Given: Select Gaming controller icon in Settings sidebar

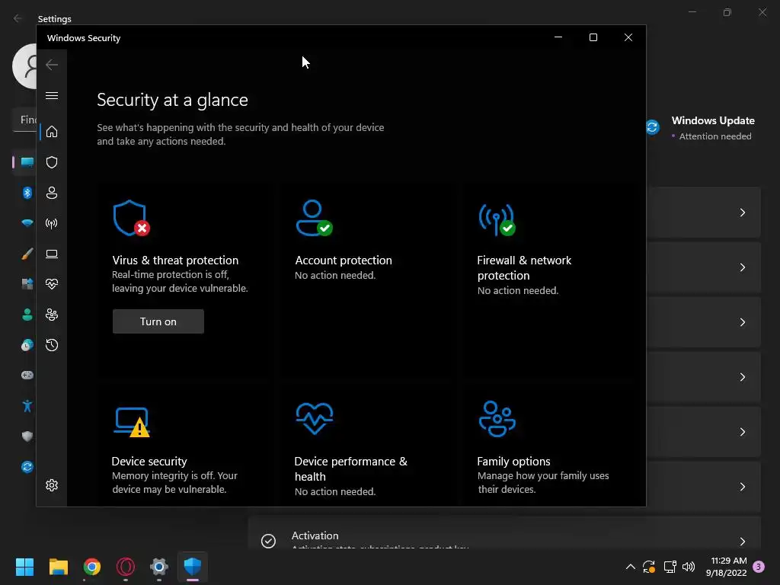Looking at the screenshot, I should coord(27,375).
